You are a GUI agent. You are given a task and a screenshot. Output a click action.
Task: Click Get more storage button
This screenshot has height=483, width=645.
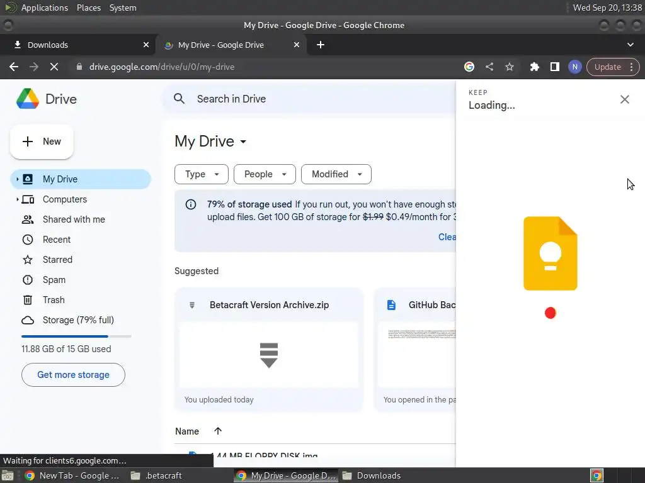pos(73,375)
